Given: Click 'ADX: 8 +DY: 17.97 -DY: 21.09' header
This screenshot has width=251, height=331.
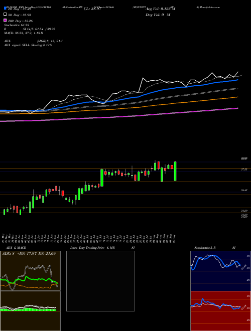Looking at the screenshot, I should tap(29, 253).
